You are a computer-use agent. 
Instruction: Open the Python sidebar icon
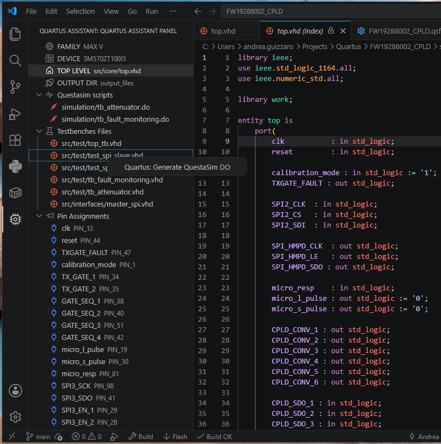(x=15, y=166)
